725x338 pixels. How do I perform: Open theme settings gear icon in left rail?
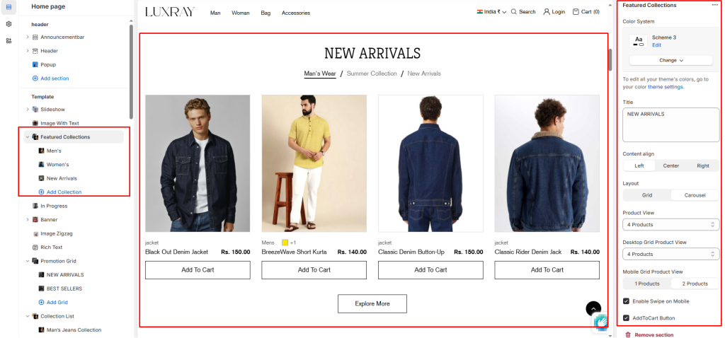[8, 24]
